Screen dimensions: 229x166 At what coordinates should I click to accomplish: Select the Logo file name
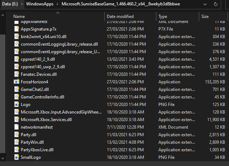coord(25,105)
